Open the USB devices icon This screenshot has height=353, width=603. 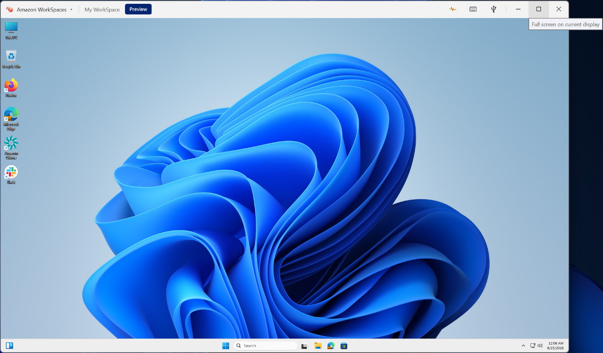tap(493, 9)
